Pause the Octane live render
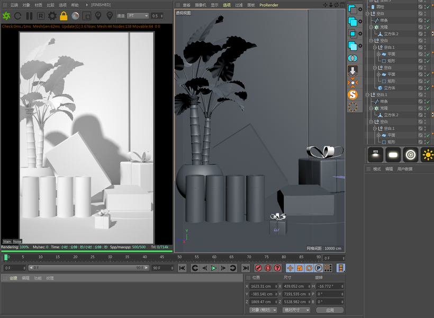 coord(29,16)
